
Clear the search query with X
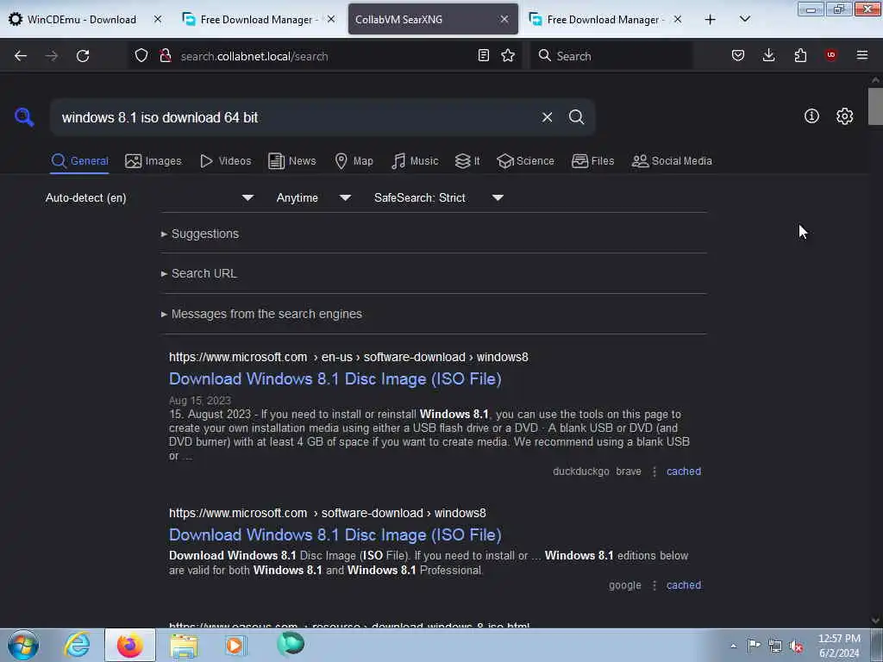coord(547,117)
